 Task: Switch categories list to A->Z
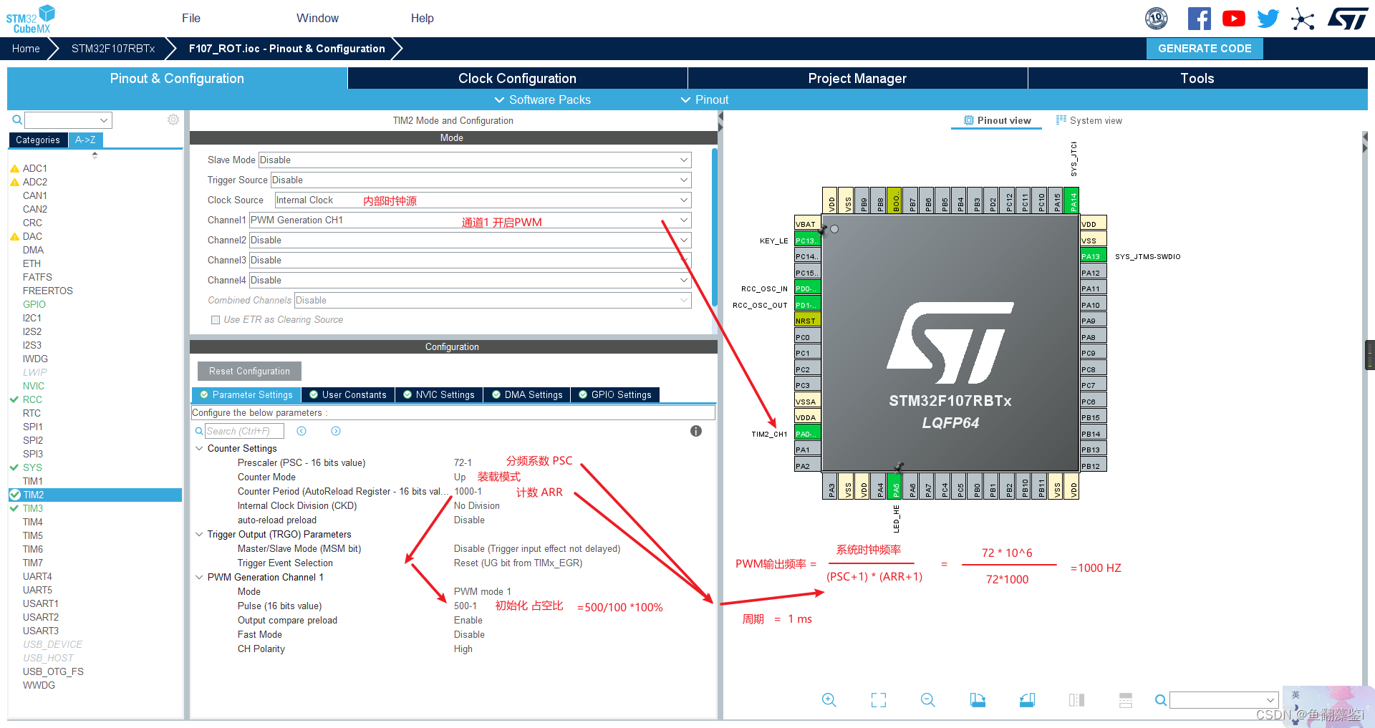click(x=85, y=140)
